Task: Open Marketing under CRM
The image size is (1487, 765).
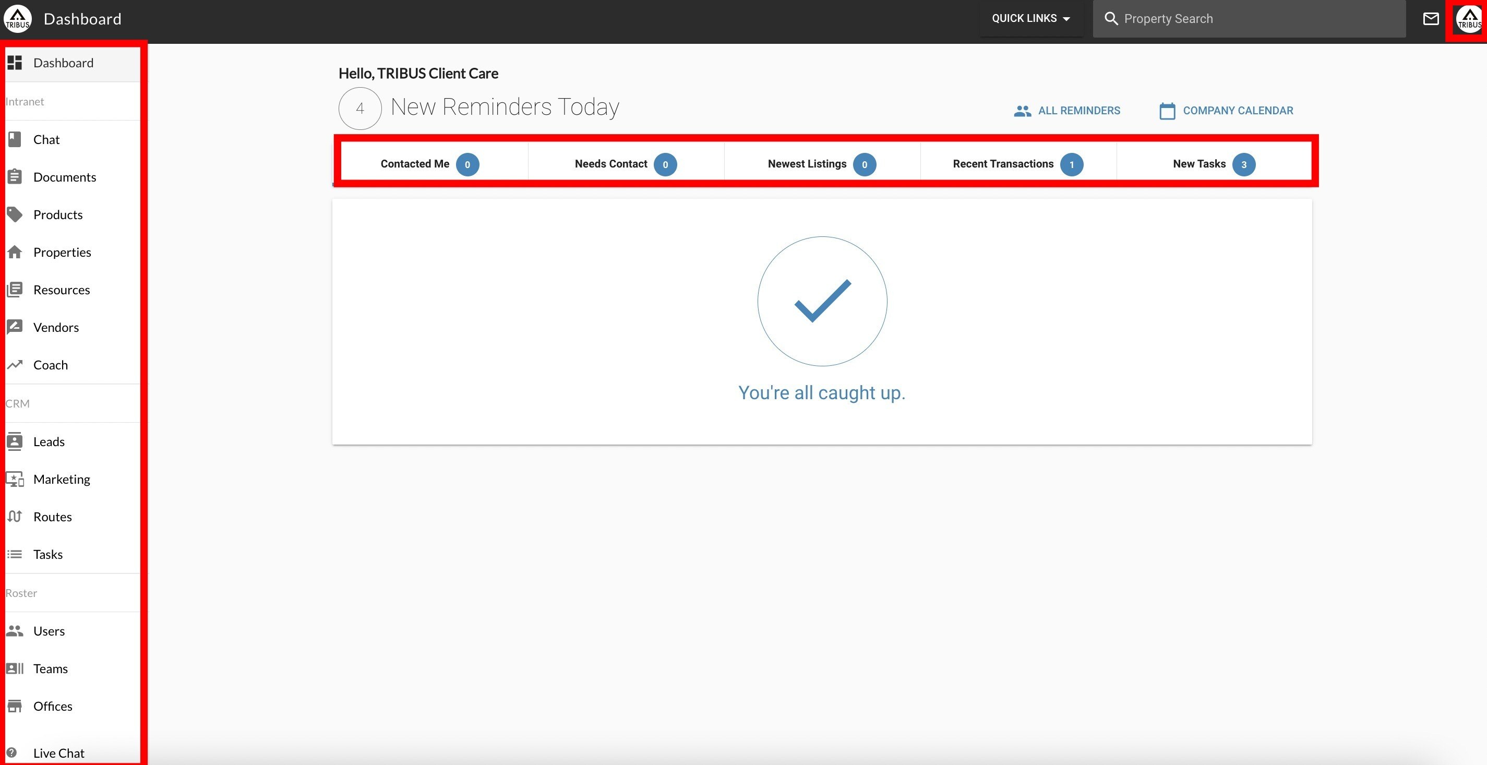Action: [x=73, y=479]
